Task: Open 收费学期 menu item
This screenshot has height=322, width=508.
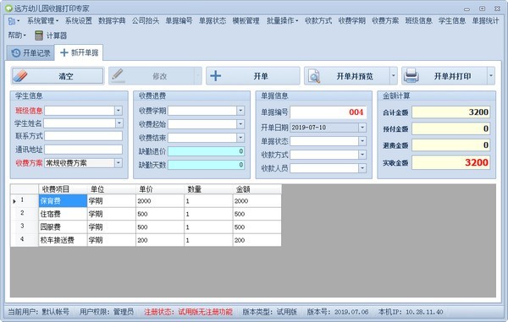Action: coord(352,21)
